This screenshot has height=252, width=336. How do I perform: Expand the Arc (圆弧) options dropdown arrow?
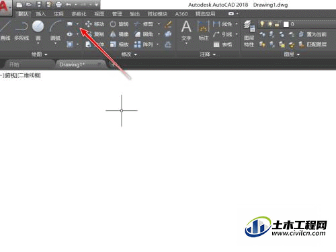(55, 43)
